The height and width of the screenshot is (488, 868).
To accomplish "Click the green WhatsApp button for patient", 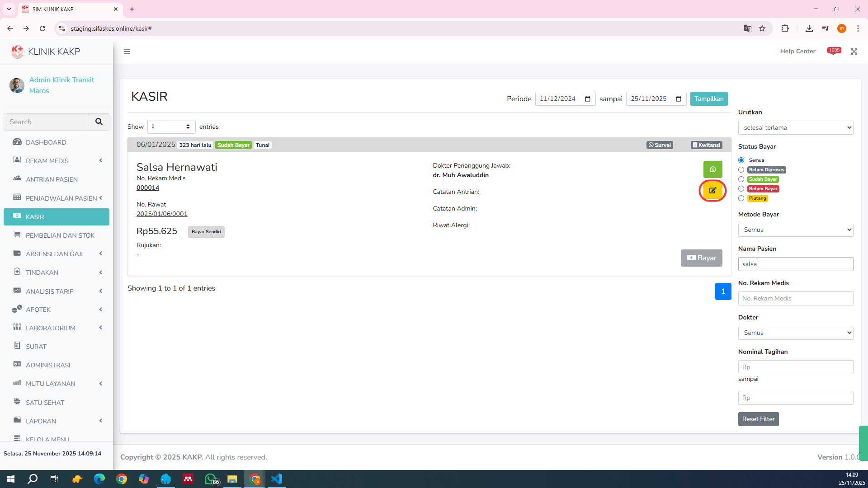I will 712,169.
